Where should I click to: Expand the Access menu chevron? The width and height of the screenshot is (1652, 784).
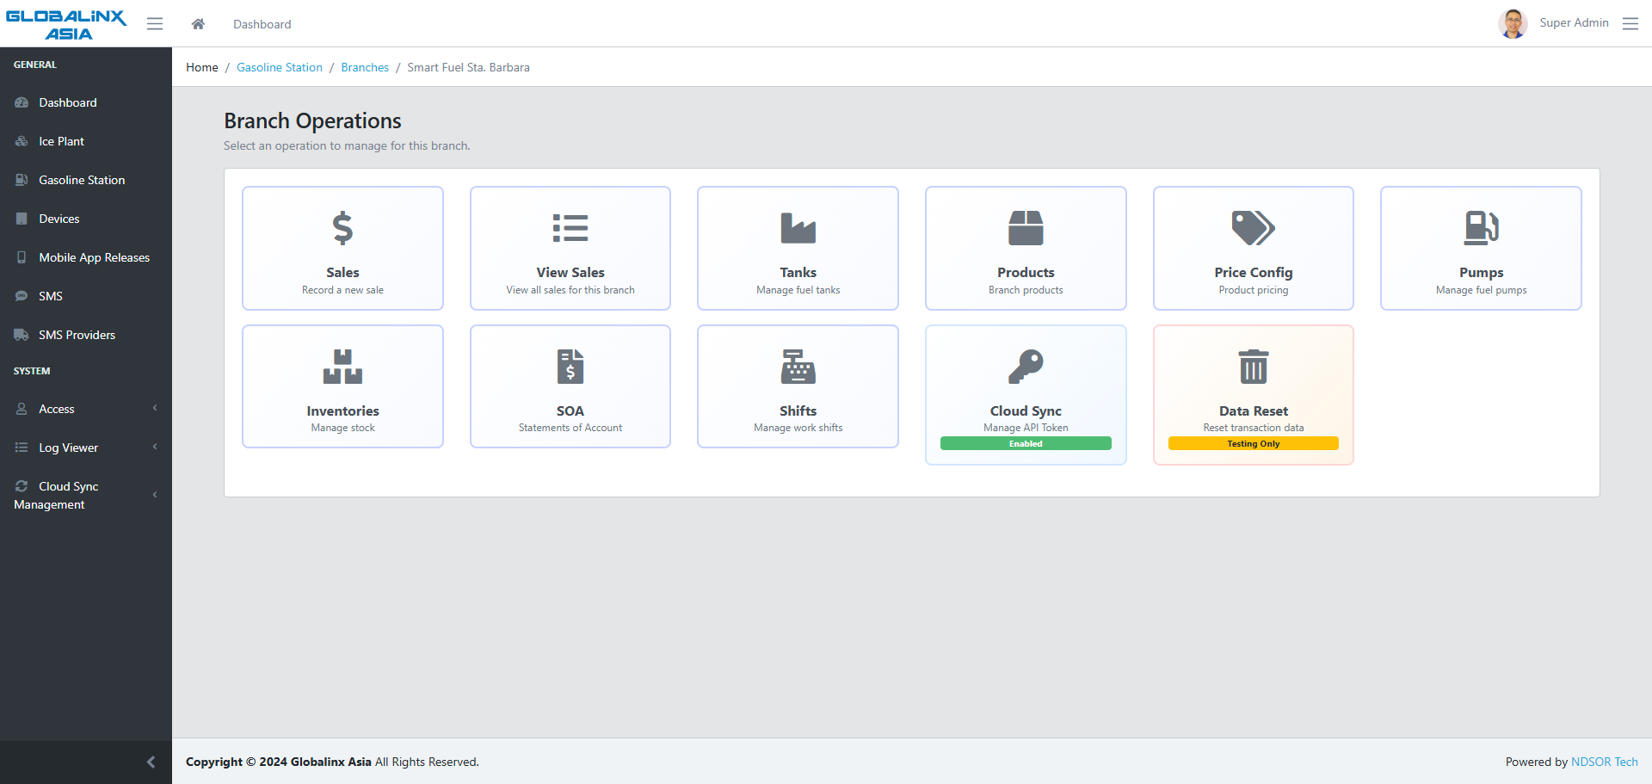pyautogui.click(x=155, y=408)
